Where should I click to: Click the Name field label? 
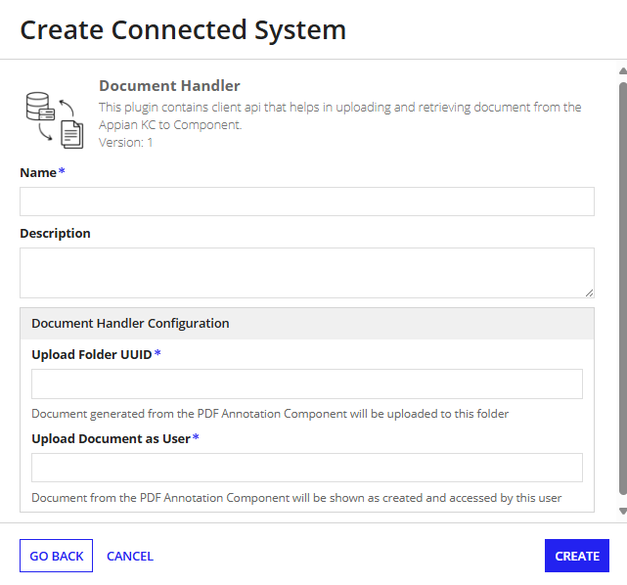(x=39, y=172)
